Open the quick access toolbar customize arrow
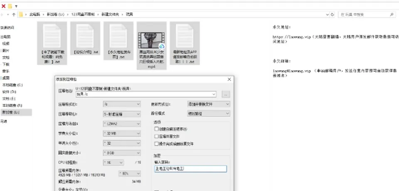 tap(16, 6)
